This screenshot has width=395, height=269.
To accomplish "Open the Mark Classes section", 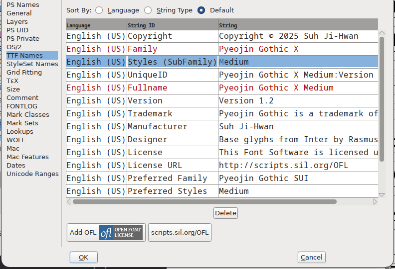I will pyautogui.click(x=28, y=114).
